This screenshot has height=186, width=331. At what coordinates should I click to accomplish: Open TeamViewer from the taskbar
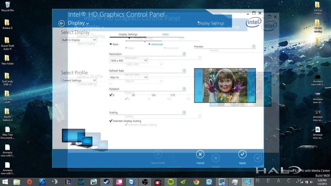click(132, 182)
